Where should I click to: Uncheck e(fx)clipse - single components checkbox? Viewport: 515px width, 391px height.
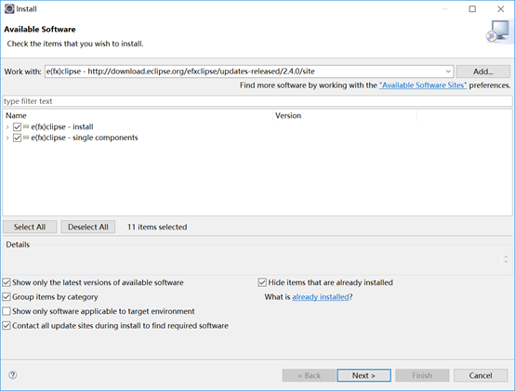point(17,137)
